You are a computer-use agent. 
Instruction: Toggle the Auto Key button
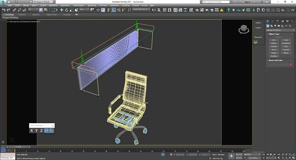(x=239, y=154)
